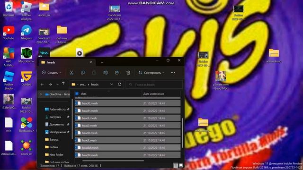This screenshot has height=170, width=303.
Task: Open Документы in the sidebar
Action: (57, 125)
